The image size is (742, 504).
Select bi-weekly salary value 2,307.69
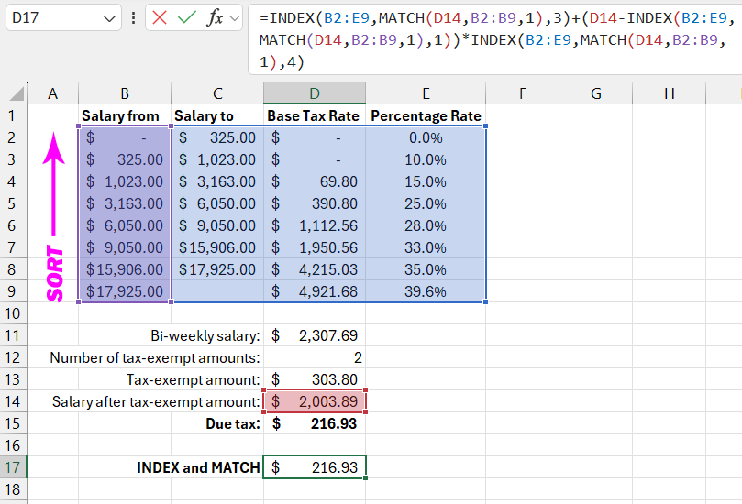[x=315, y=335]
